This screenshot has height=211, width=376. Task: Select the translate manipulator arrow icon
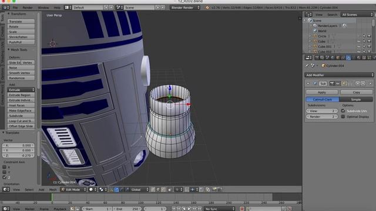(116, 189)
